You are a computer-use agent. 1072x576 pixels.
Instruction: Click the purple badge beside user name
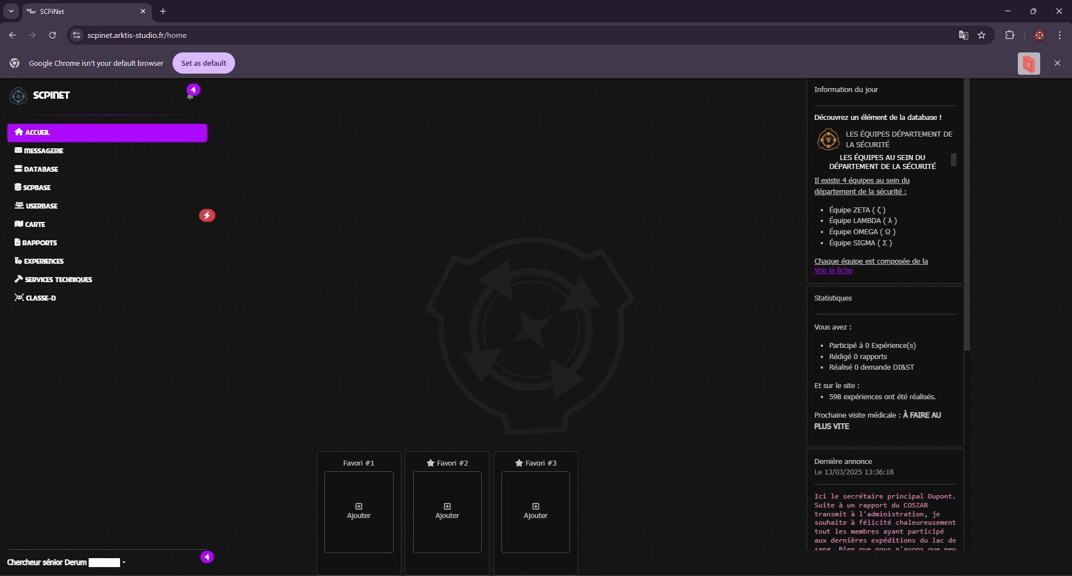(207, 557)
